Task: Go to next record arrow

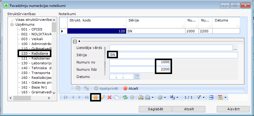Action: 80,97
